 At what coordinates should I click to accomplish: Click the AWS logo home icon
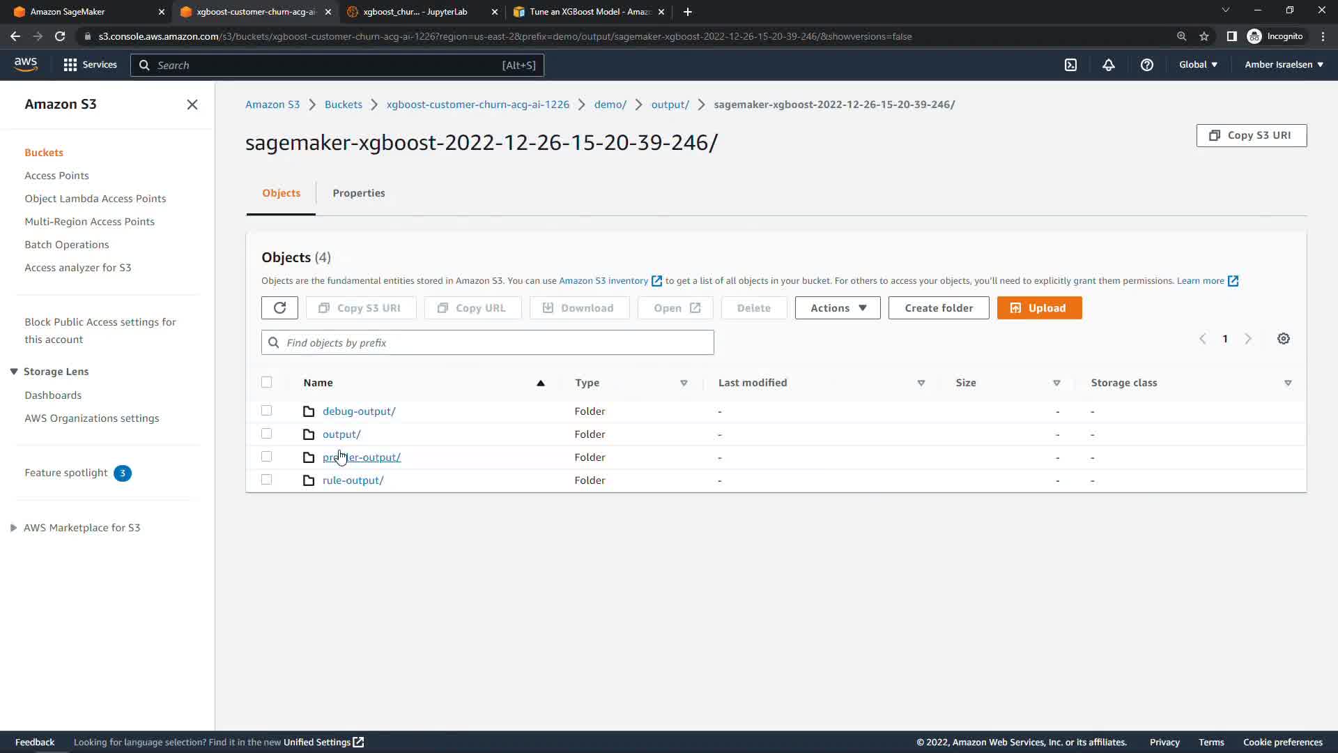[26, 64]
